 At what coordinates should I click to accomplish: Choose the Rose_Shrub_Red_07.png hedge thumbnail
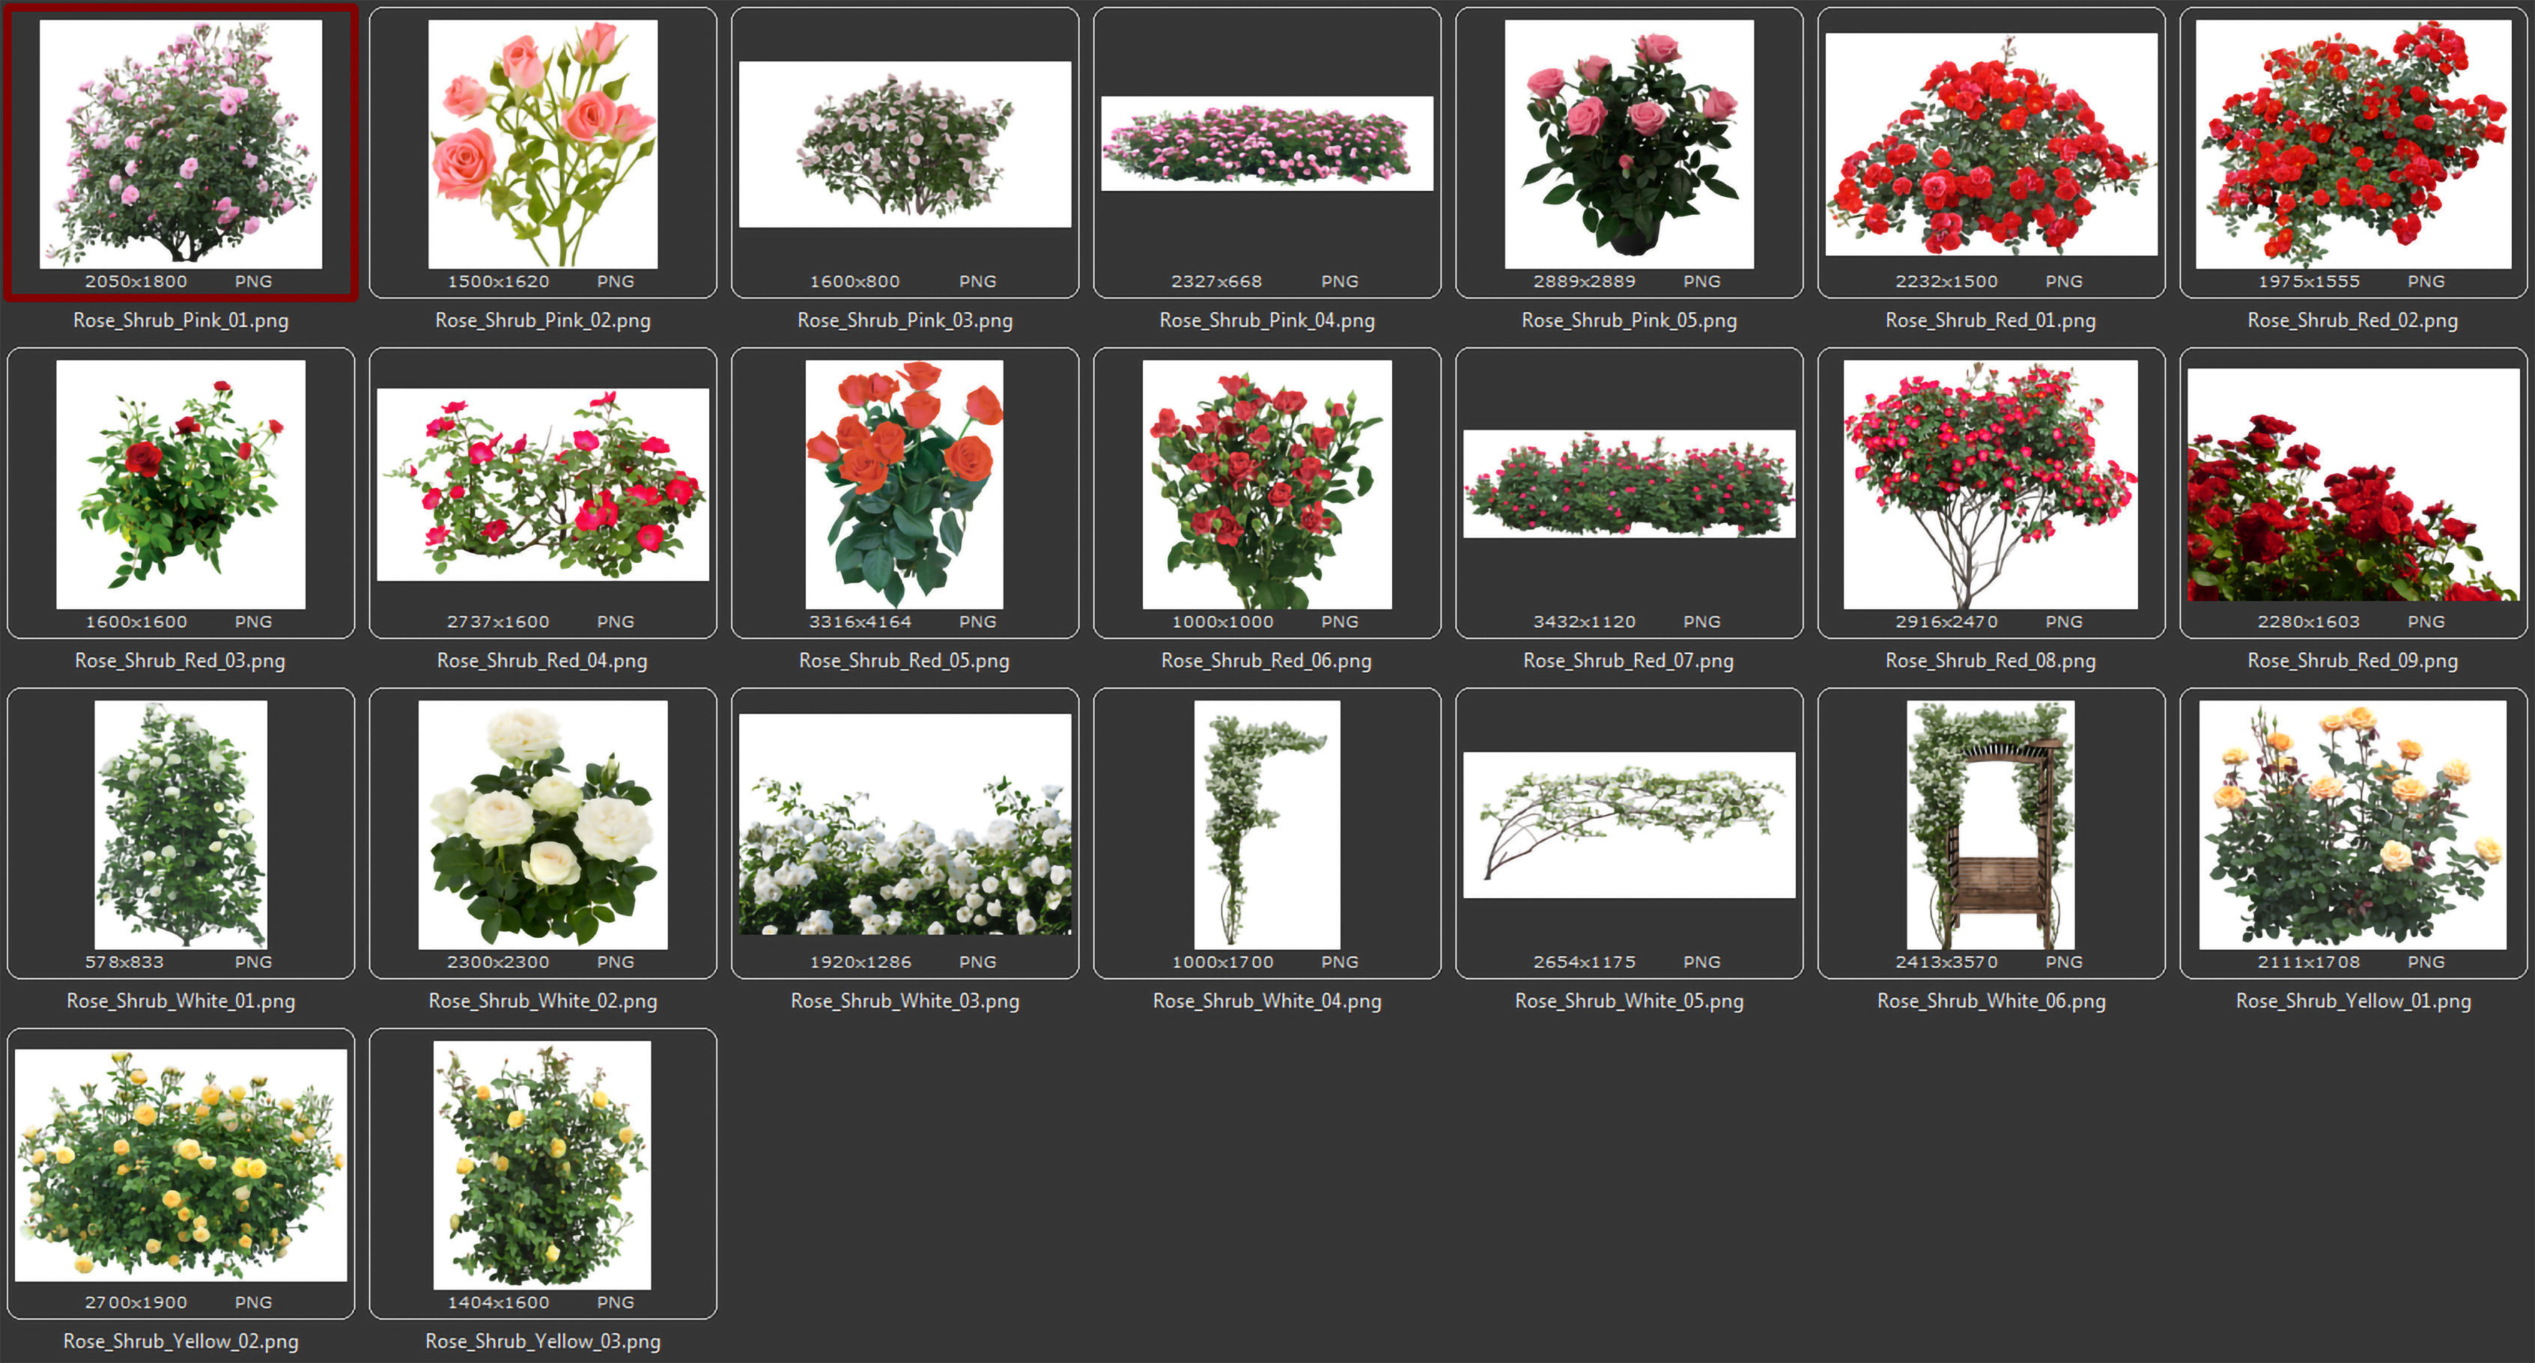point(1629,484)
